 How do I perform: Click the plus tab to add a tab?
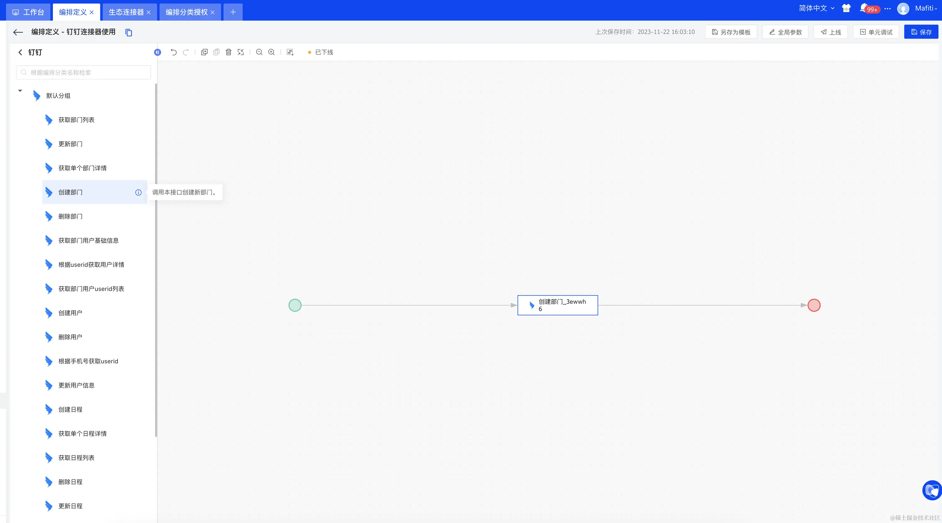(233, 12)
